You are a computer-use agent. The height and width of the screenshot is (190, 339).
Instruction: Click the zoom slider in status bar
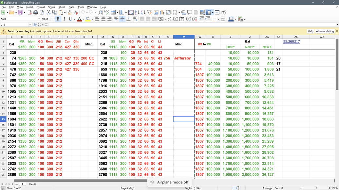[x=316, y=188]
